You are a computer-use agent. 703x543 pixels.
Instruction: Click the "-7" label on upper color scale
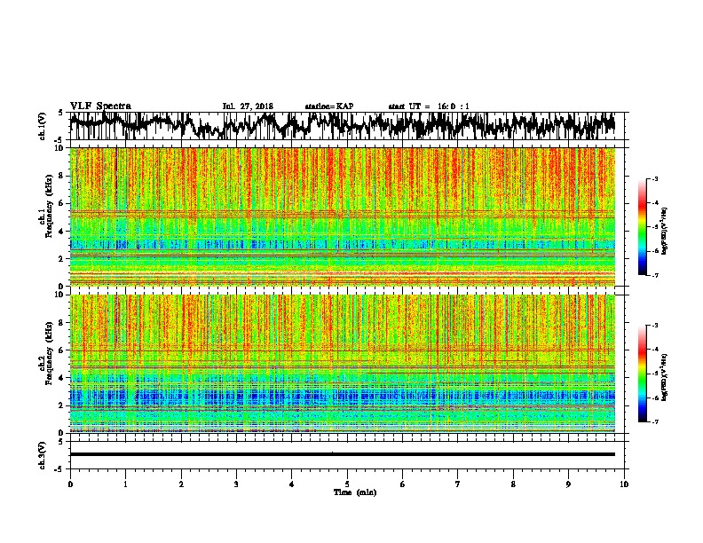(655, 275)
